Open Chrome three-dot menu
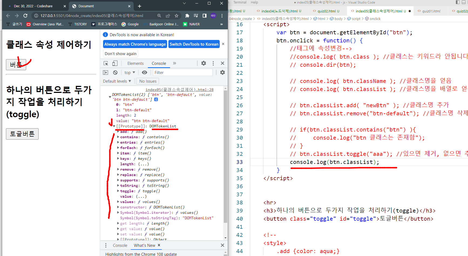The width and height of the screenshot is (468, 256). [222, 16]
